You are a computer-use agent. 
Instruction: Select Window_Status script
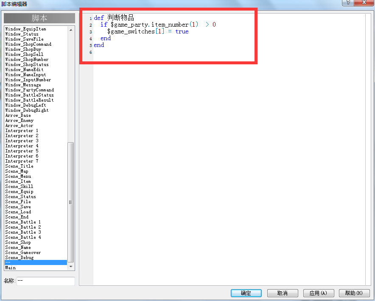click(x=22, y=34)
